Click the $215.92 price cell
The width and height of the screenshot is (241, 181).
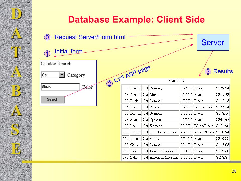223,95
